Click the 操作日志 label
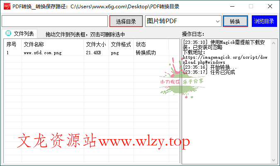280x166 pixels. click(x=193, y=34)
